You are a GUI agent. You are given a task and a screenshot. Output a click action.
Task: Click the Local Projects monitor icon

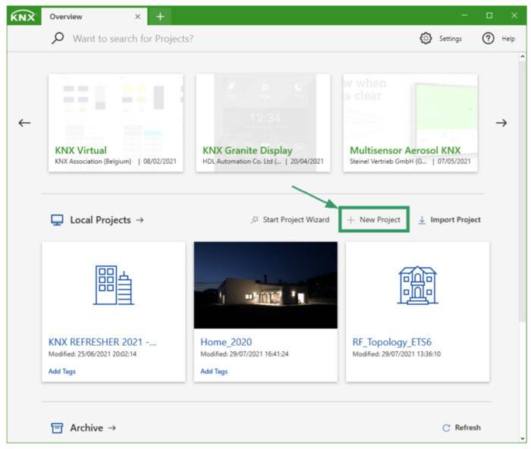pyautogui.click(x=57, y=220)
